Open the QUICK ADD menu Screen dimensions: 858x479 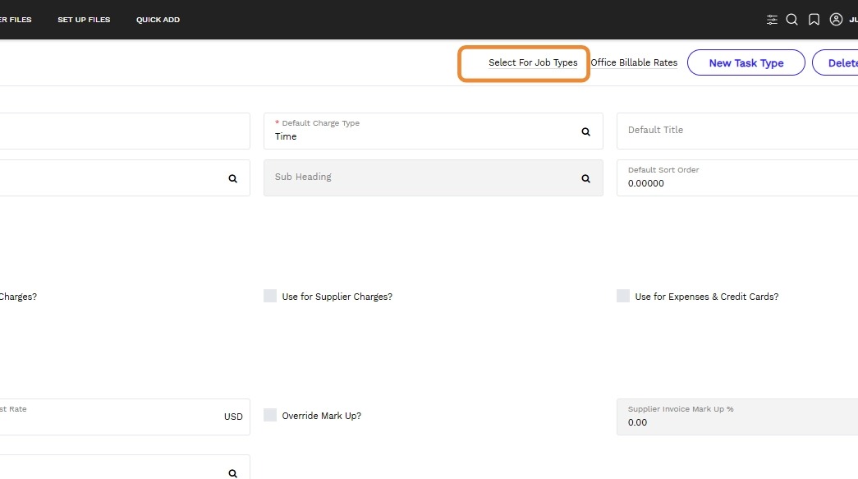coord(158,20)
